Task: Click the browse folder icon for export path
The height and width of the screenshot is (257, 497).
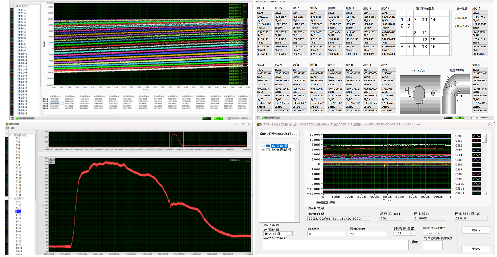Action: (415, 242)
